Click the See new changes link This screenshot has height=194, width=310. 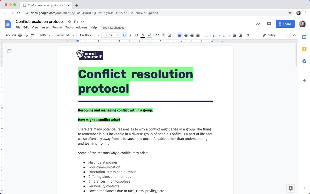113,28
